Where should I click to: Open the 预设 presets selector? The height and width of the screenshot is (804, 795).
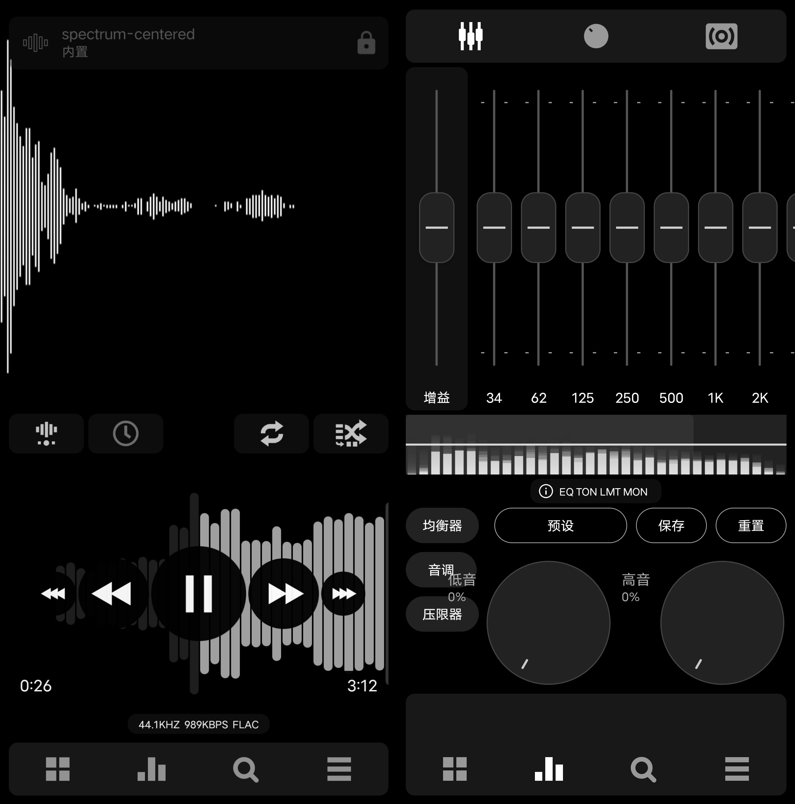tap(560, 525)
